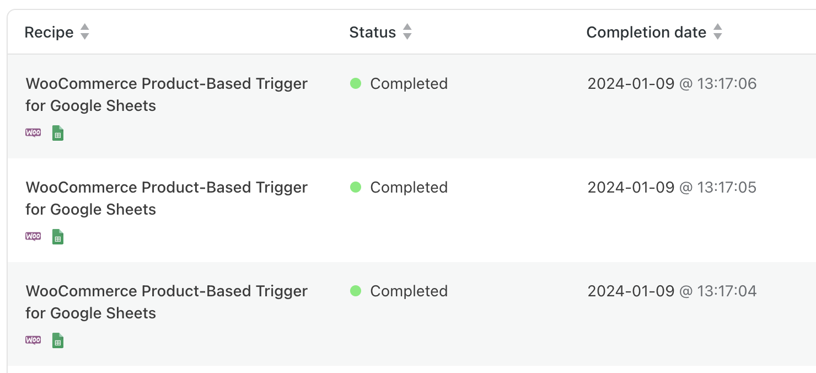Click WooCommerce icon in the 13:17:06 row
816x373 pixels.
33,133
